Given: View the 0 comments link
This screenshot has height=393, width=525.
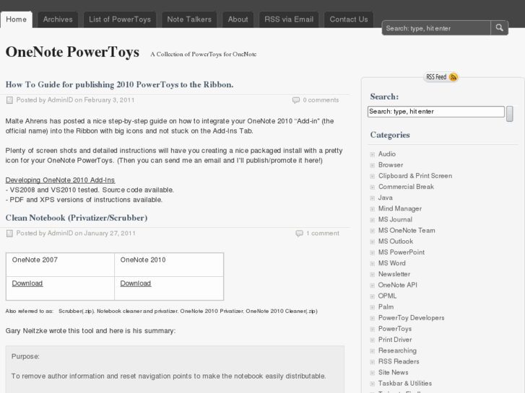Looking at the screenshot, I should (x=321, y=100).
